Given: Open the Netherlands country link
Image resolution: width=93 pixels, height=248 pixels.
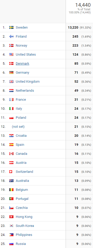Looking at the screenshot, I should pyautogui.click(x=25, y=91).
